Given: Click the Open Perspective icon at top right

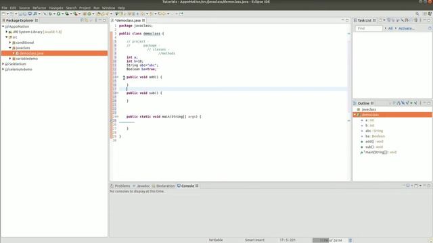Looking at the screenshot, I should tap(425, 13).
